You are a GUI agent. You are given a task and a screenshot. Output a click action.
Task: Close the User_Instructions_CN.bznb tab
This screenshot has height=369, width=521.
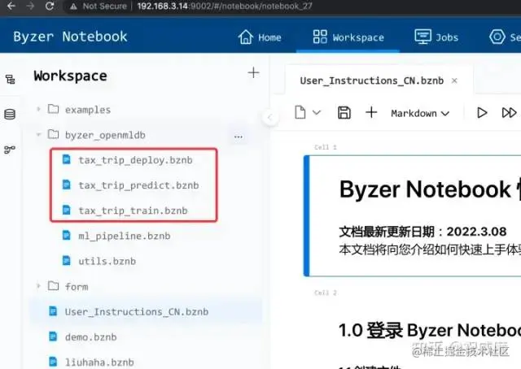(x=454, y=80)
